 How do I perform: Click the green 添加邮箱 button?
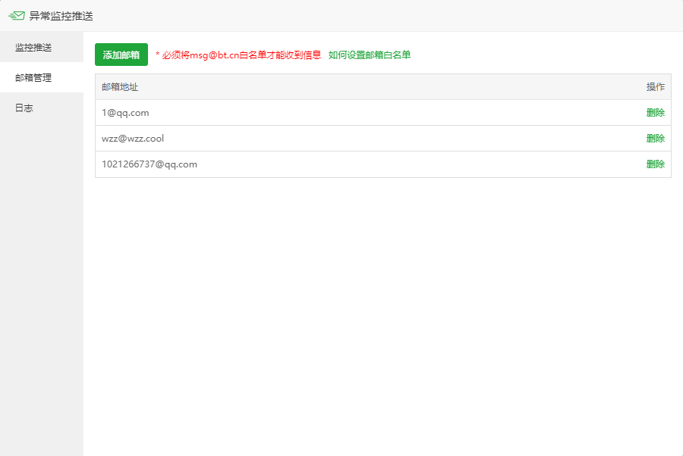click(121, 55)
